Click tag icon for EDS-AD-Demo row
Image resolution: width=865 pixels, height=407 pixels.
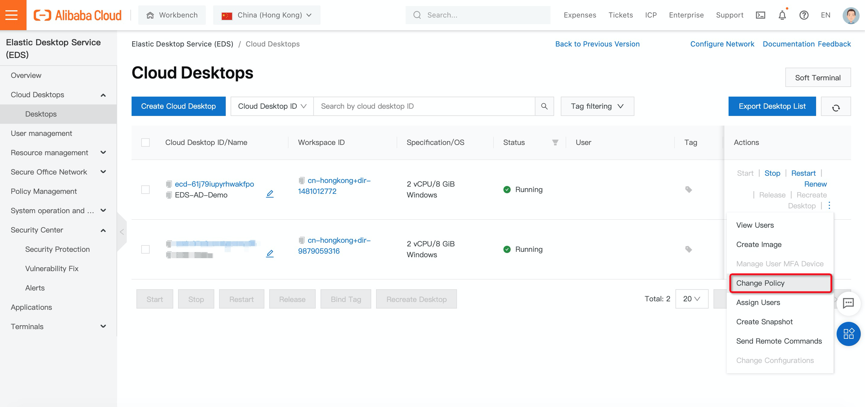pos(688,189)
